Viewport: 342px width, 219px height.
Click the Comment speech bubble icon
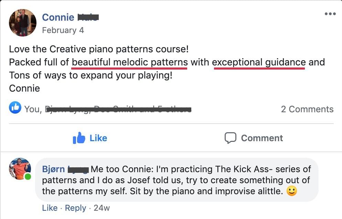click(x=230, y=138)
